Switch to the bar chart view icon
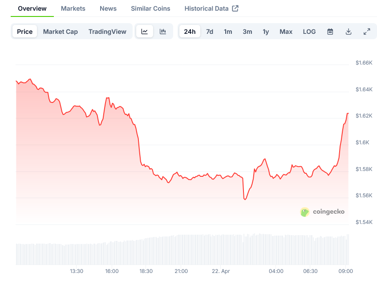This screenshot has height=281, width=377. coord(162,31)
